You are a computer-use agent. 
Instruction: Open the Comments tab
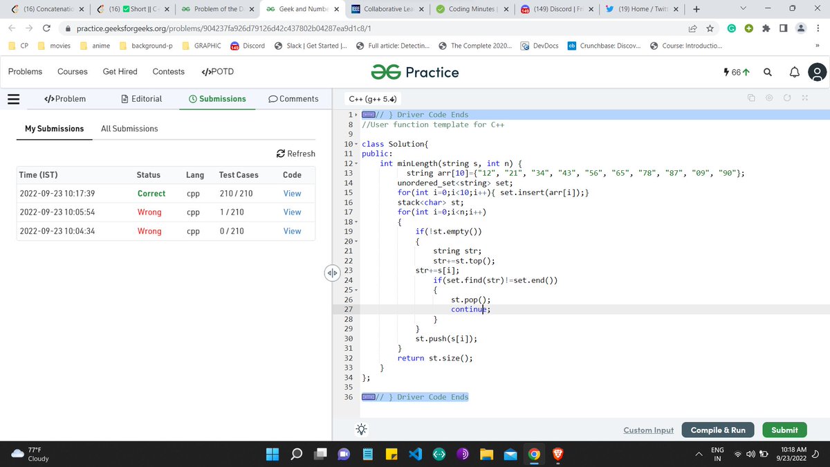(x=293, y=99)
